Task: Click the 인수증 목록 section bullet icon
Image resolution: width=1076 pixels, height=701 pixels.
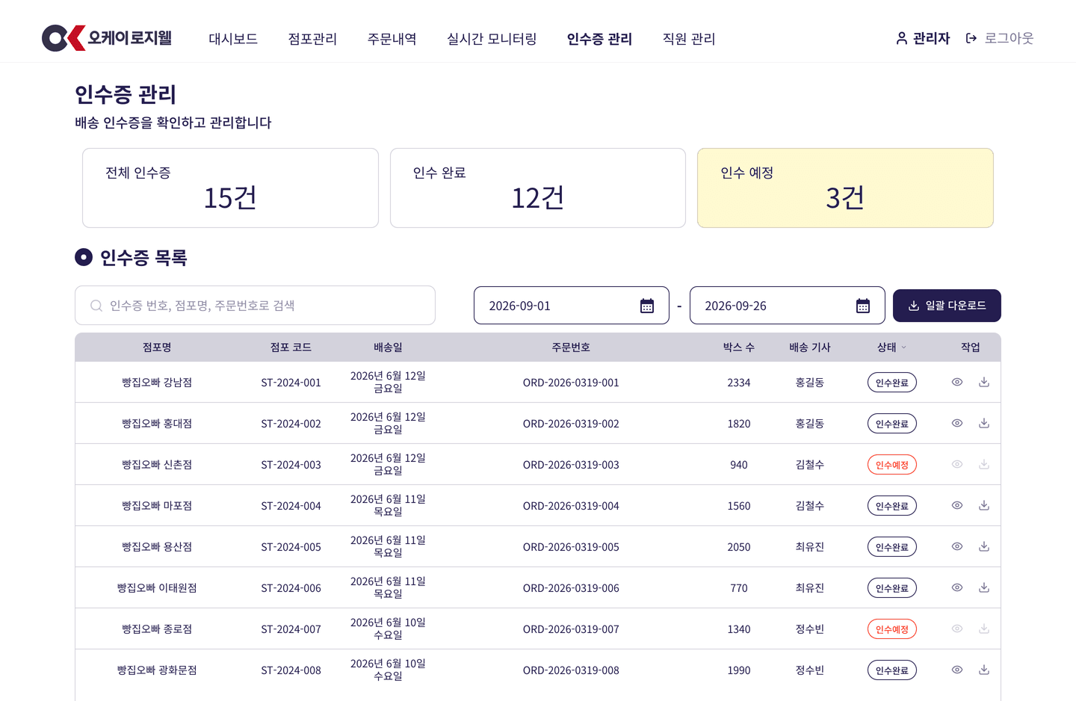Action: (x=84, y=257)
